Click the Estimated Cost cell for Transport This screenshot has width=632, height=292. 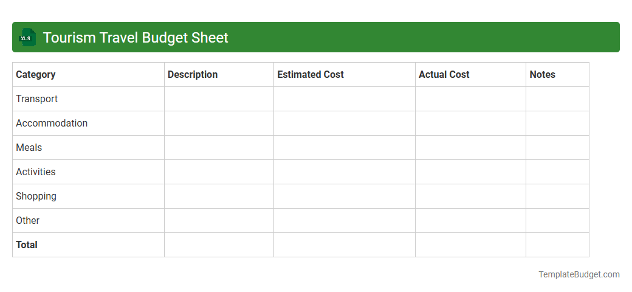click(x=344, y=99)
